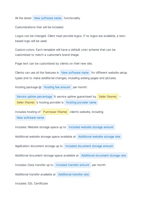This screenshot has height=204, width=144.
Task: Click the 'Page text can be customized' paragraph
Action: [54, 64]
